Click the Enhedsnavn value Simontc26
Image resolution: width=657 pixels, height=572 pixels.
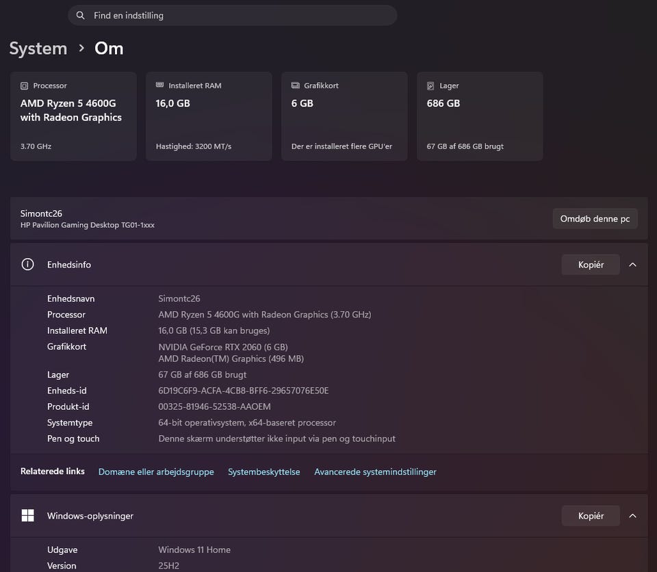point(179,299)
